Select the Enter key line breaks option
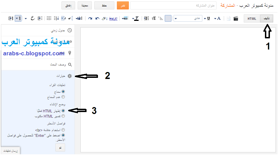This screenshot has height=156, width=278. pyautogui.click(x=63, y=135)
